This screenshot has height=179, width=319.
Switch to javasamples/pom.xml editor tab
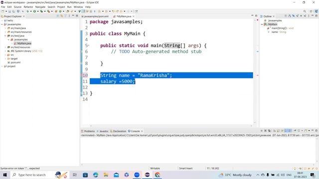[95, 16]
